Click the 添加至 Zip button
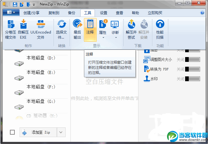This screenshot has height=144, width=208. click(38, 132)
